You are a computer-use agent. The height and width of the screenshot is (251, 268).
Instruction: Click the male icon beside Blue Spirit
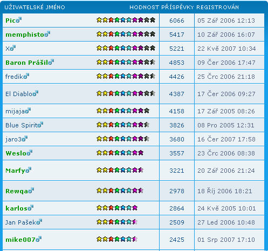click(x=40, y=125)
